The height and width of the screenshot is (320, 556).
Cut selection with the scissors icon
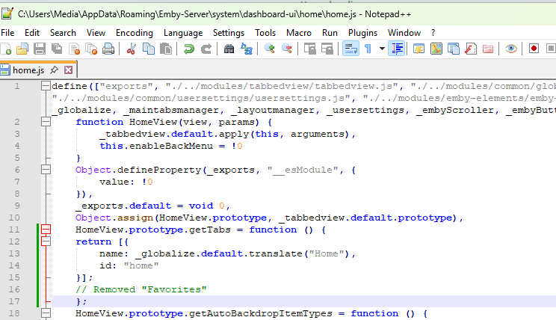131,49
